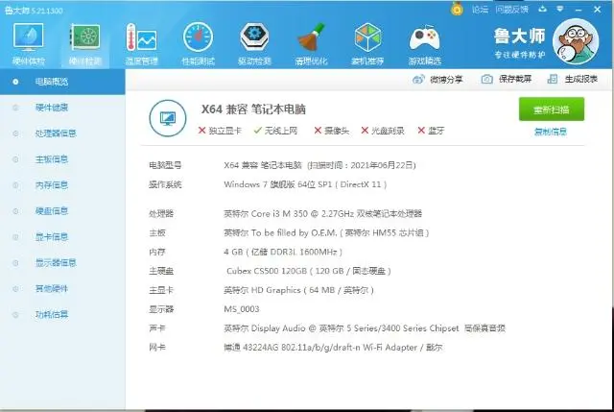Click 光盘刻录 status indicator

pyautogui.click(x=383, y=131)
